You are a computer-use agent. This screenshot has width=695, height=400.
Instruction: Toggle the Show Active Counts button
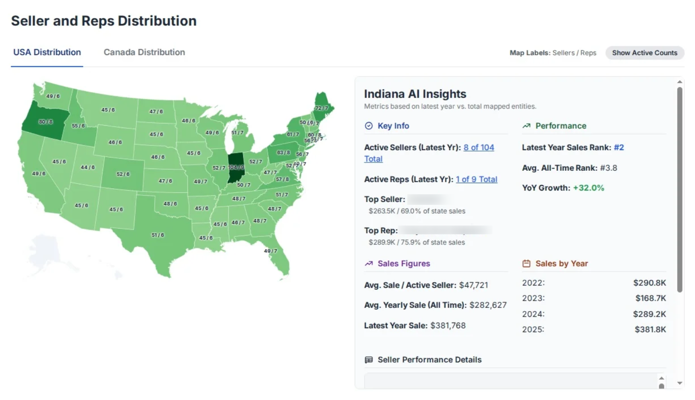[644, 52]
